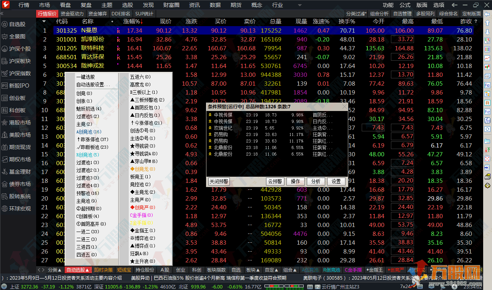Switch to the 资金驱动力 tab
The height and width of the screenshot is (290, 492).
point(72,13)
